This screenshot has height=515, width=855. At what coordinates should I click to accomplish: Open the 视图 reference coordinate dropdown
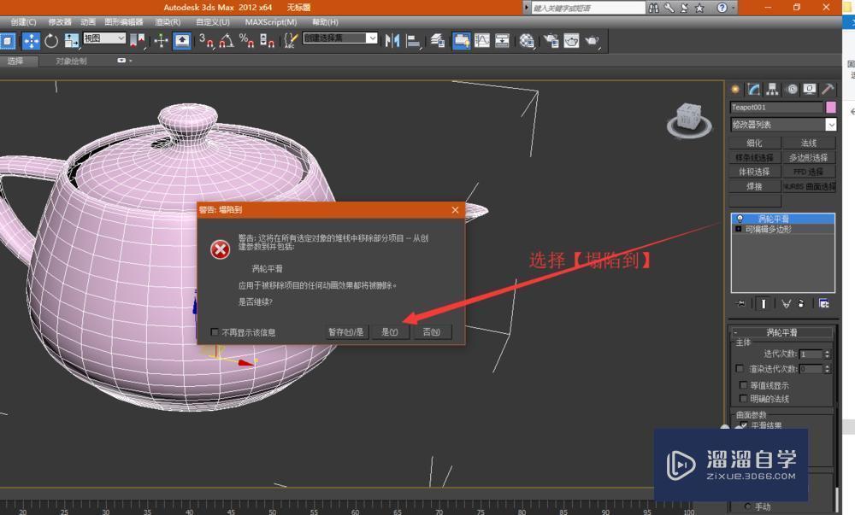click(101, 38)
